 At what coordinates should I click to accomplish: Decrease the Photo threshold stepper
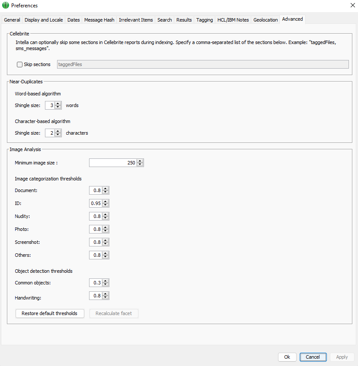(x=105, y=231)
